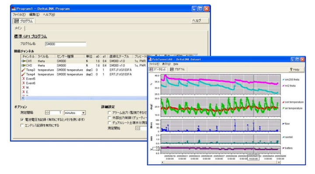315x174 pixels.
Task: Click the ヘルプ button at the top right
Action: pyautogui.click(x=199, y=21)
